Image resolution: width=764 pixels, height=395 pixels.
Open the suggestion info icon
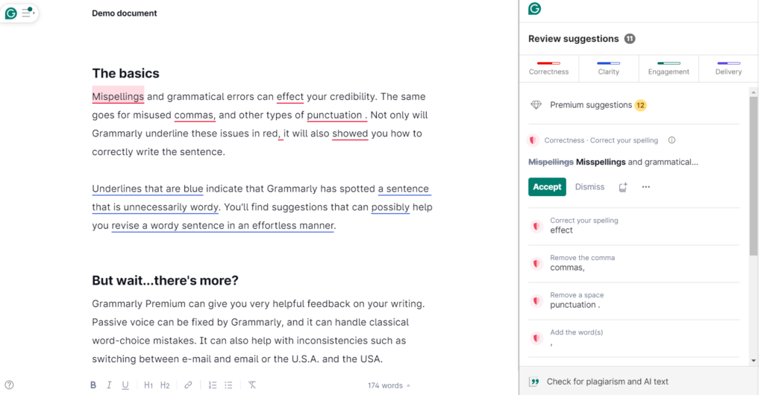(x=671, y=140)
